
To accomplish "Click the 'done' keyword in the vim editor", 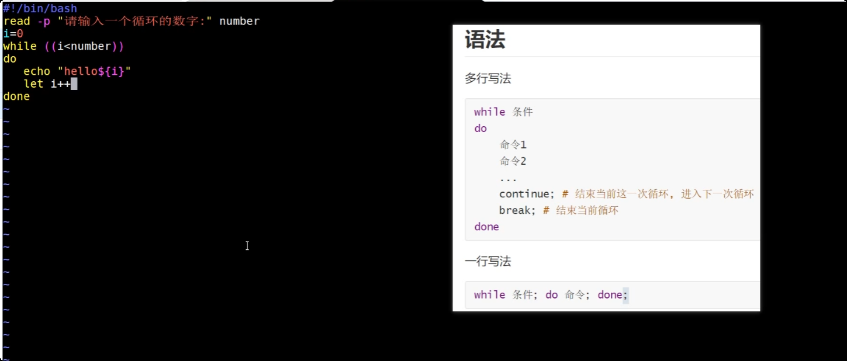I will pos(16,96).
